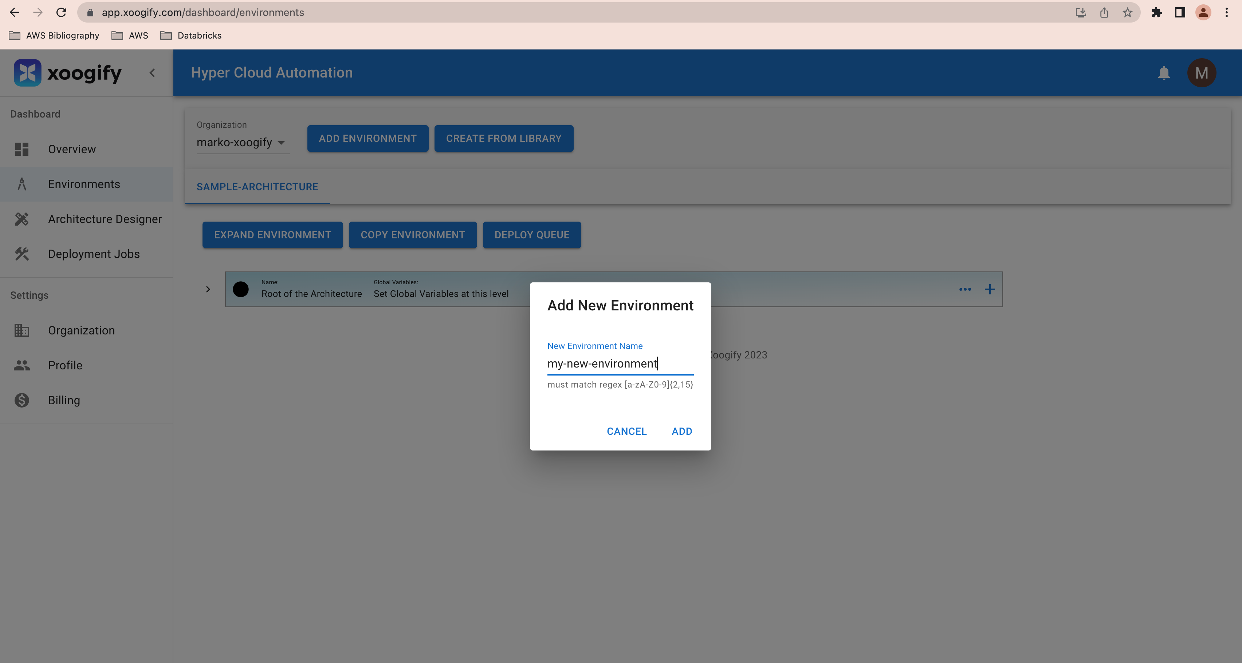The width and height of the screenshot is (1242, 663).
Task: Expand the Root of the Architecture row
Action: tap(208, 289)
